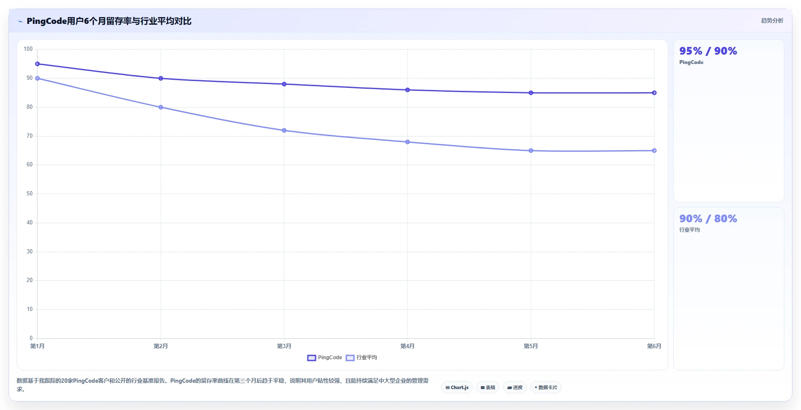Click 行业平均 data point at 第1月
The height and width of the screenshot is (410, 801).
coord(38,79)
